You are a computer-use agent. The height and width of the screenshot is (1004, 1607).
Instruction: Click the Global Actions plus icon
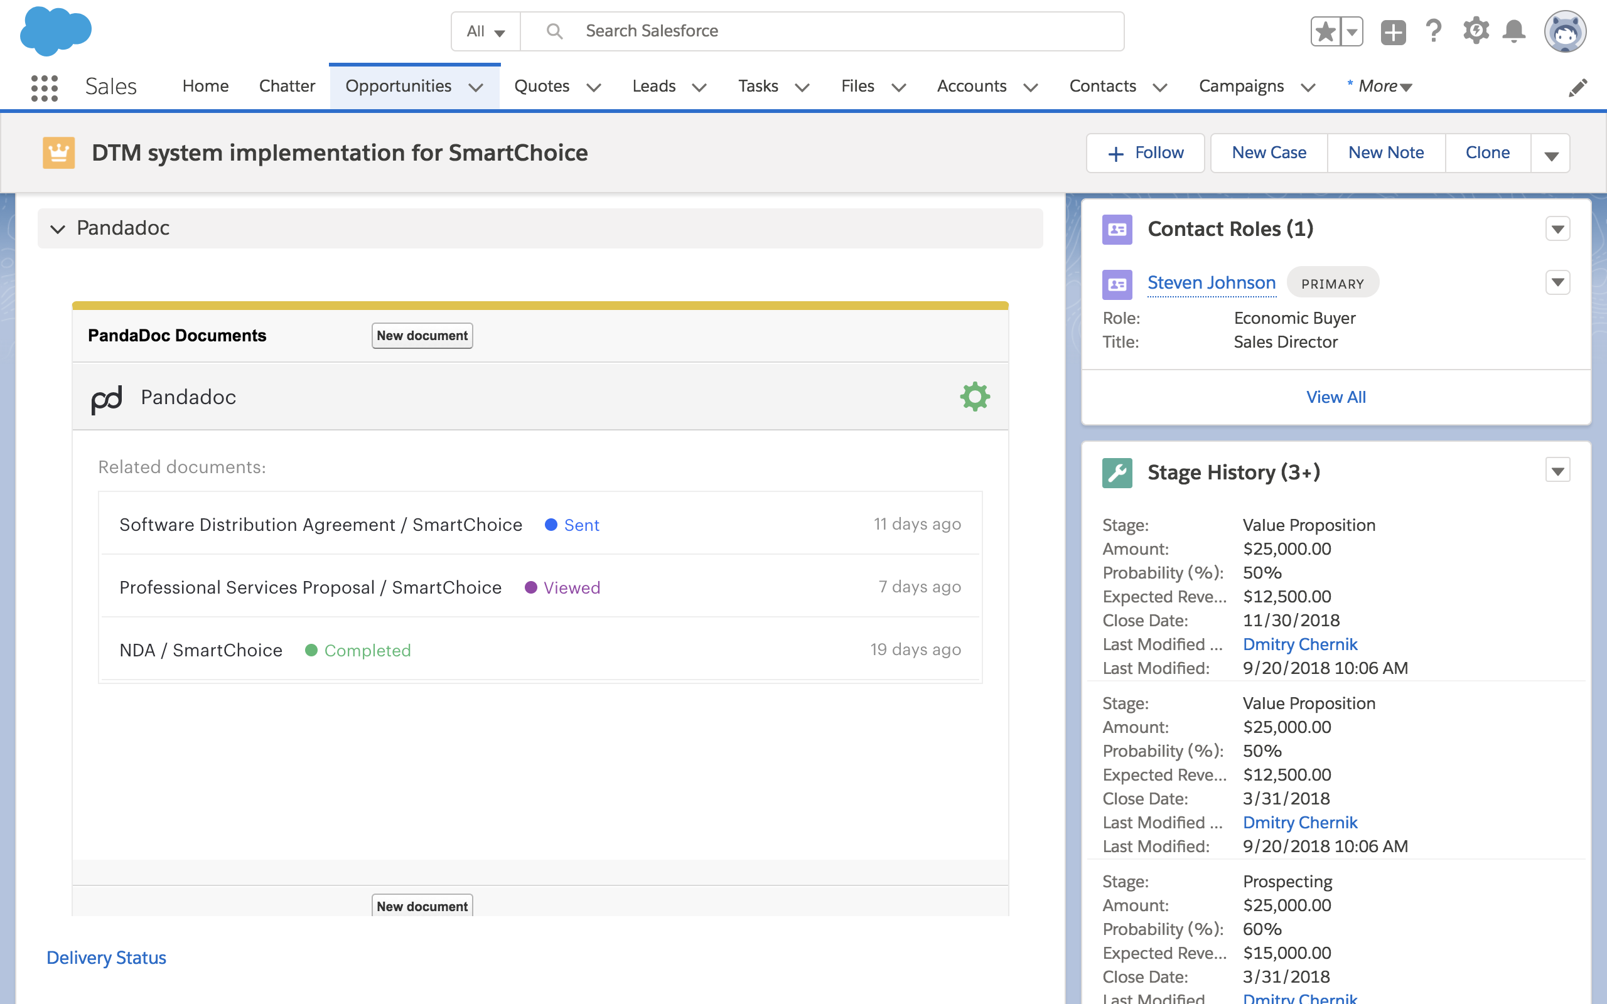pyautogui.click(x=1393, y=32)
